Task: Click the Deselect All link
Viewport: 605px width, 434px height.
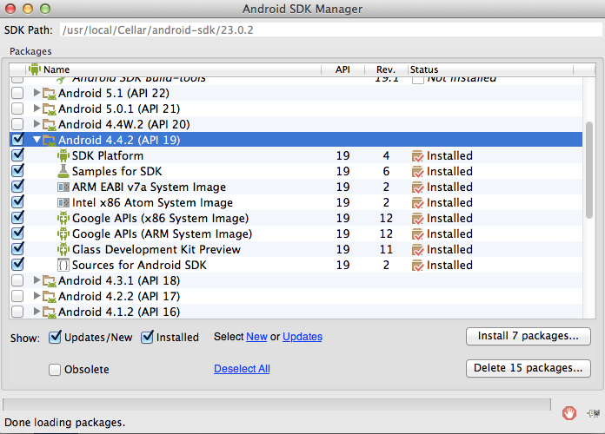Action: pos(242,369)
